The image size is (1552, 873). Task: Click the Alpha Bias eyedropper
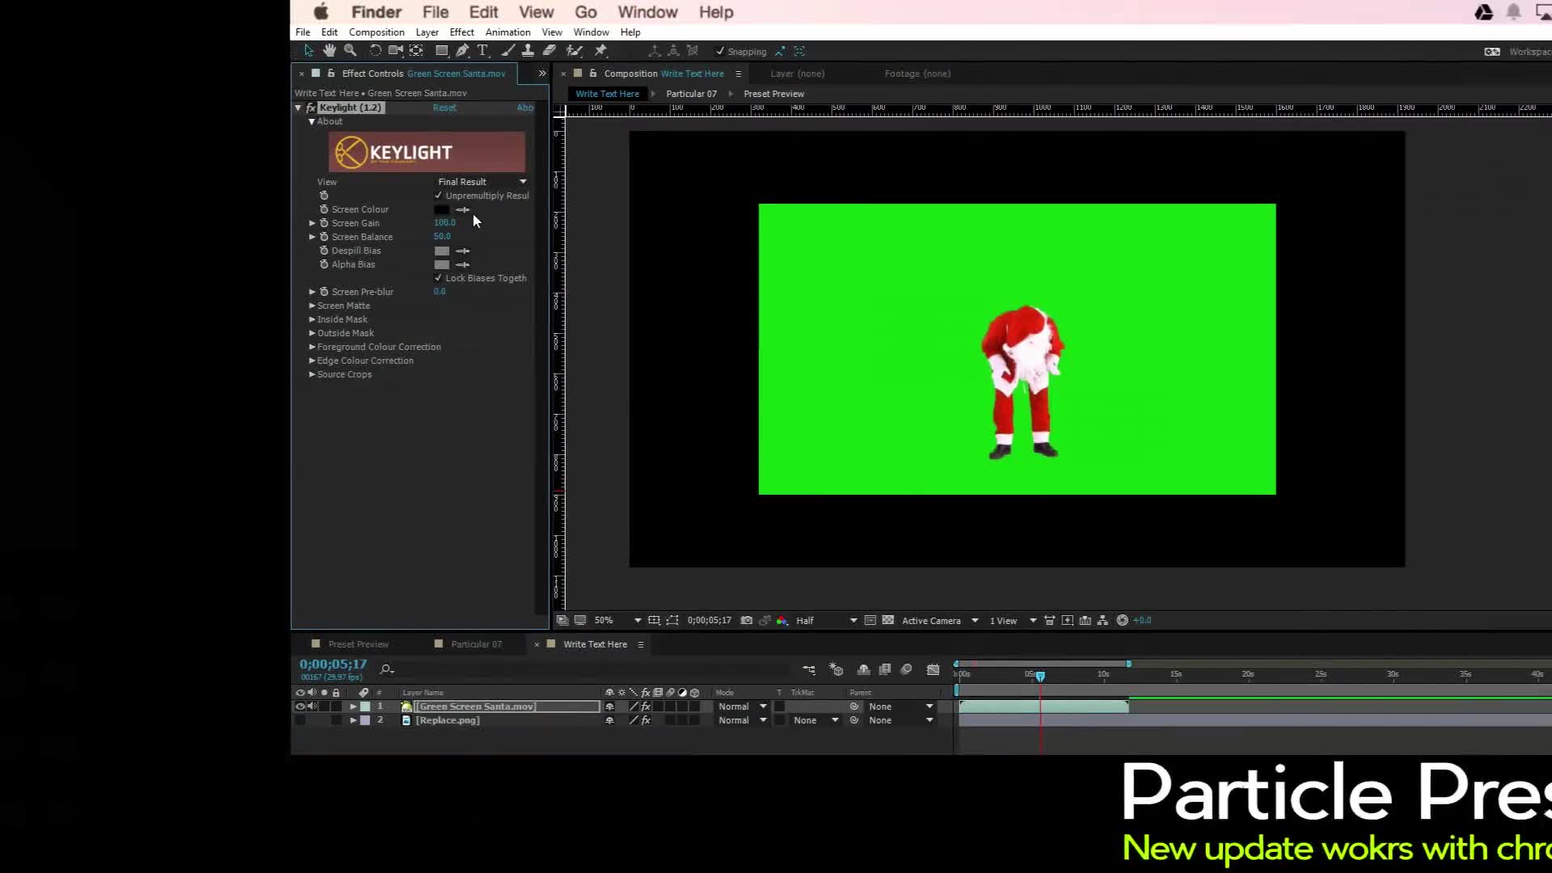point(462,264)
